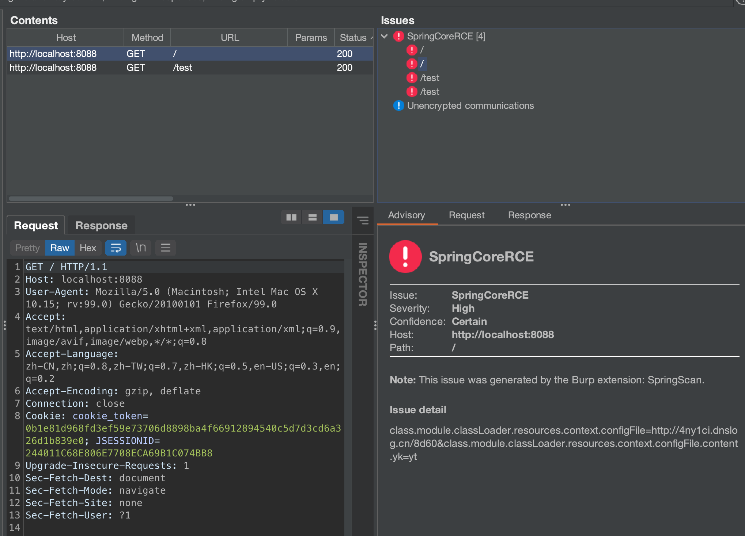Open the message editor hamburger menu
Viewport: 745px width, 536px height.
(166, 248)
